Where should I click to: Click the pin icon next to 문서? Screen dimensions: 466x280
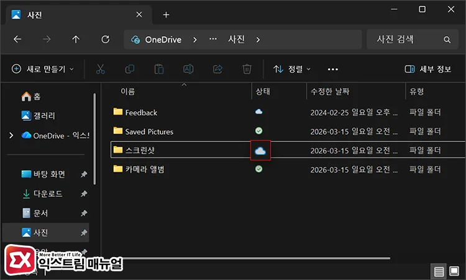click(84, 213)
